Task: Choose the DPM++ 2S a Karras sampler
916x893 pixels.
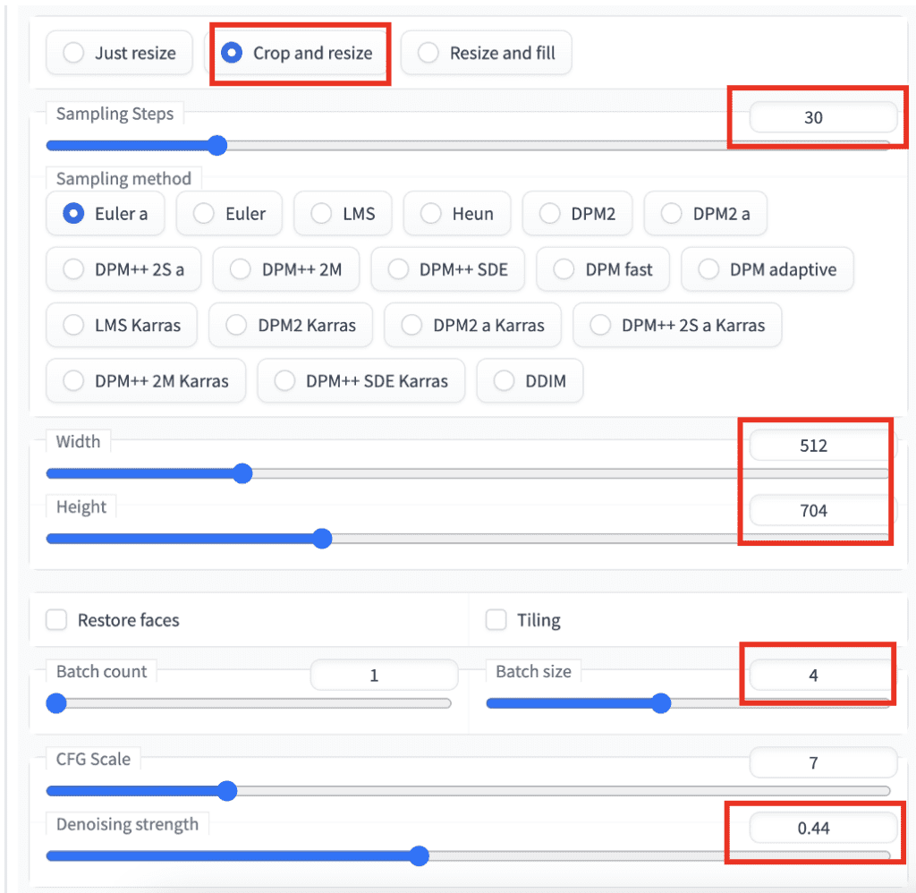Action: click(677, 324)
